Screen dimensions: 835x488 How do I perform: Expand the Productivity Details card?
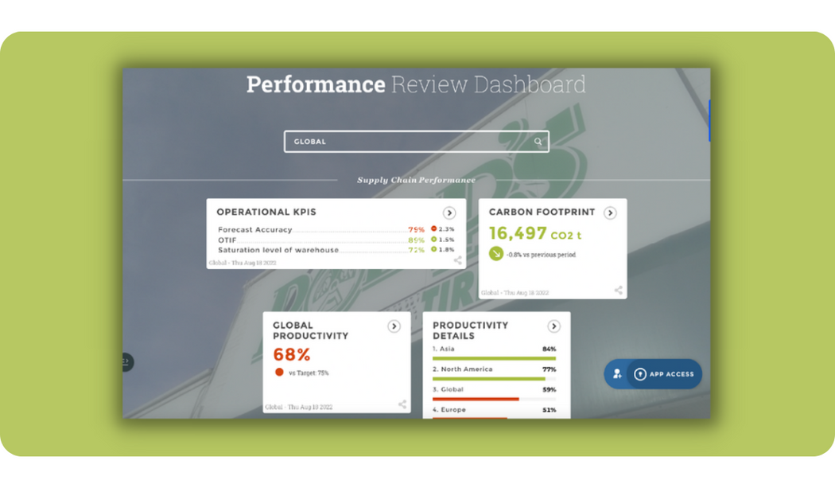coord(554,326)
